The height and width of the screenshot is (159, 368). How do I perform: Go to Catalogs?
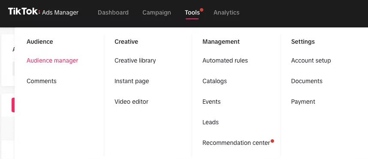[x=214, y=81]
